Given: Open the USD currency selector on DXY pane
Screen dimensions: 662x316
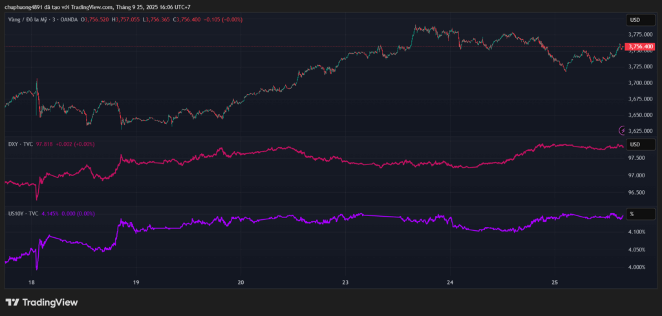Looking at the screenshot, I should click(635, 144).
